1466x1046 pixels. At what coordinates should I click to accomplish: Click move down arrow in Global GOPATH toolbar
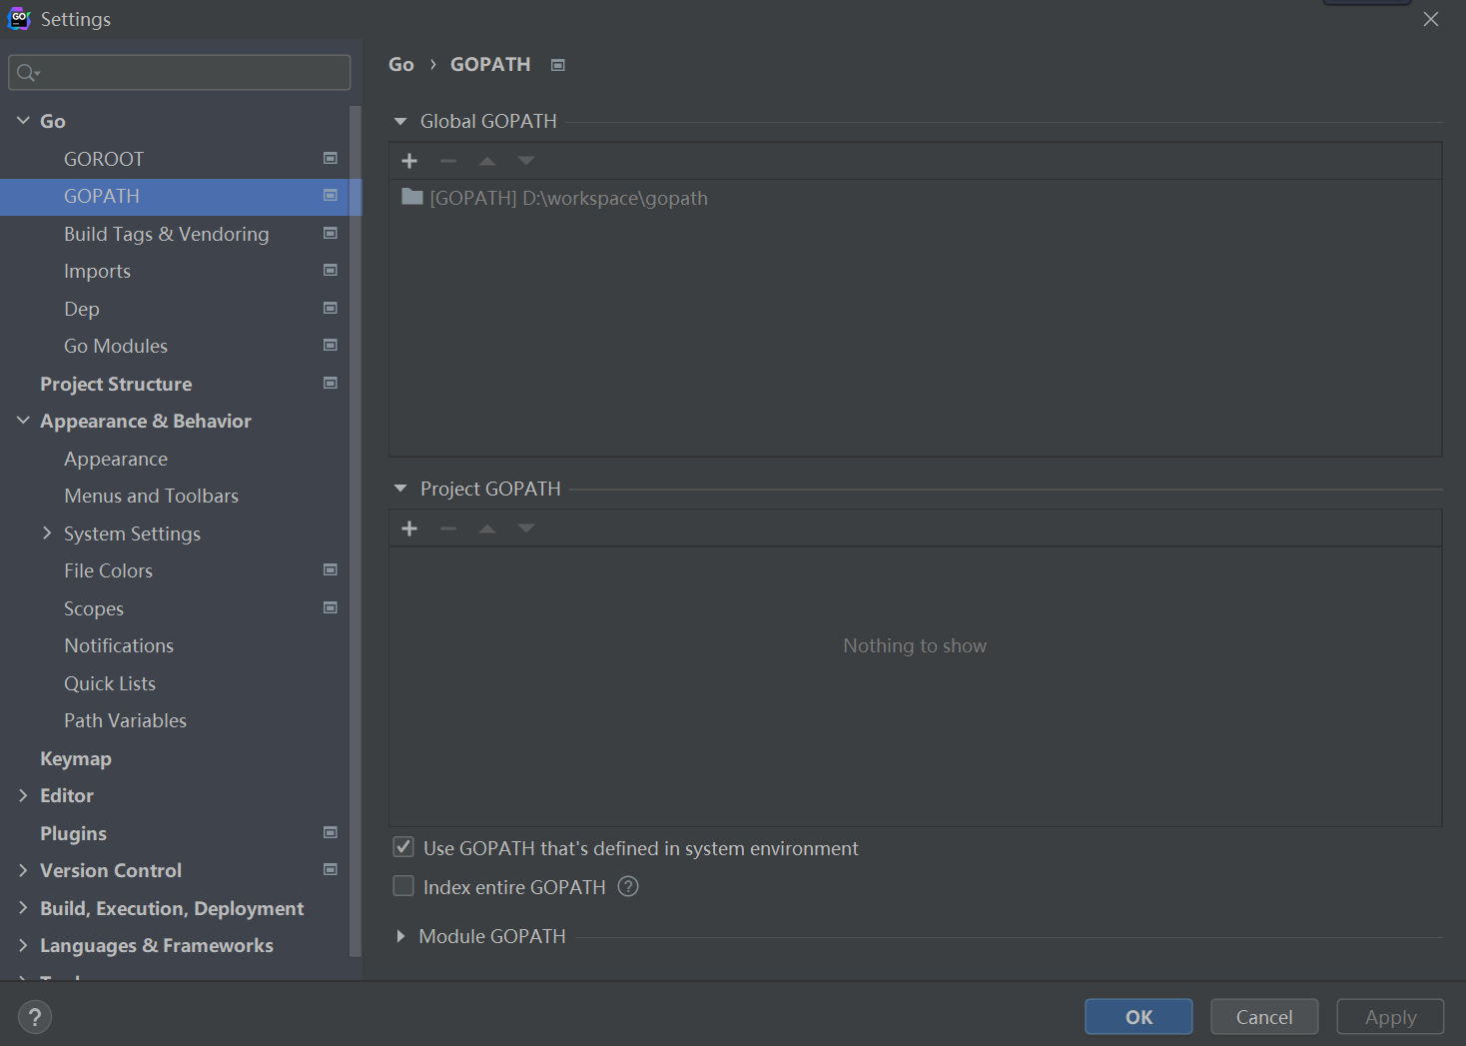pyautogui.click(x=526, y=161)
